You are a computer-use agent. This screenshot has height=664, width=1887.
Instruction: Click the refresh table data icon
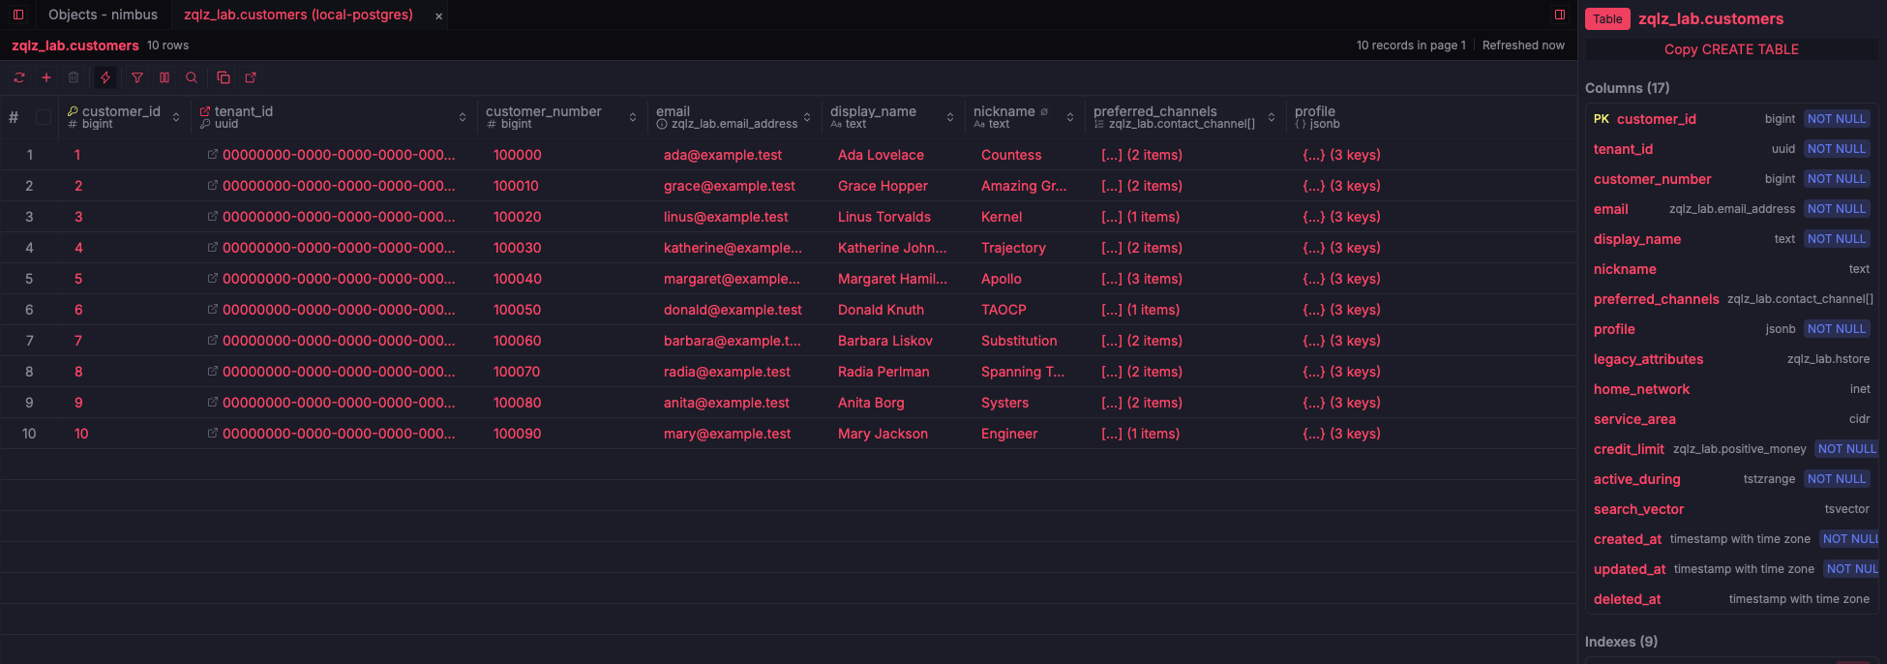19,77
